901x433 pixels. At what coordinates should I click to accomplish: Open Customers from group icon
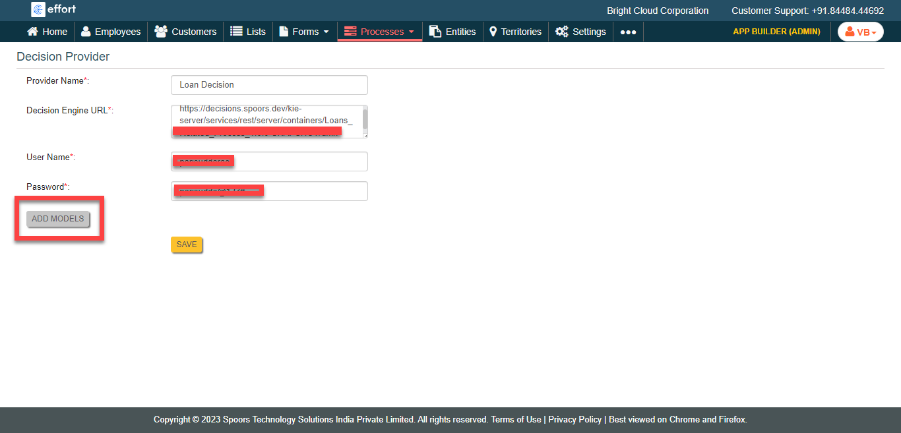161,32
